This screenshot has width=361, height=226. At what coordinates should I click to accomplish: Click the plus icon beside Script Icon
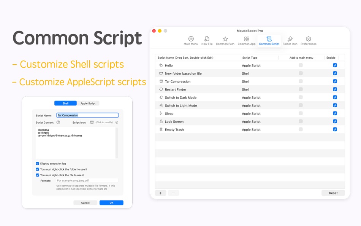click(x=117, y=123)
